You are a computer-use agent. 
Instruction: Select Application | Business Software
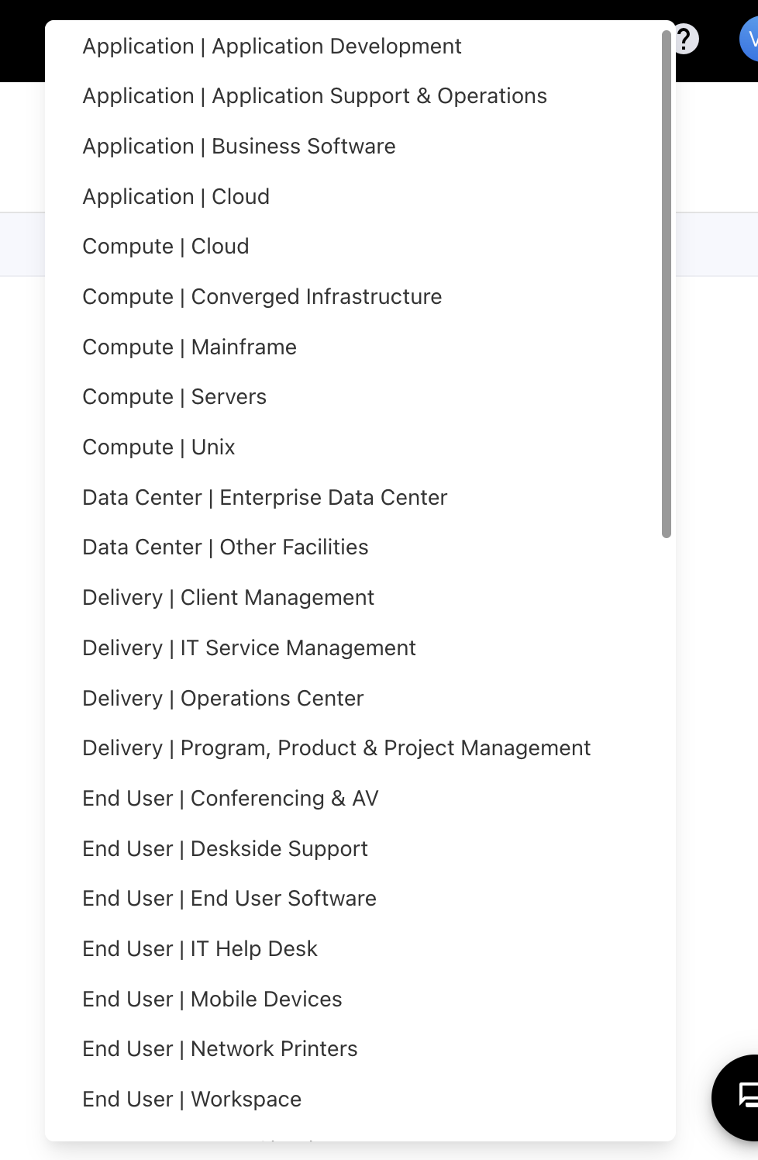[x=239, y=147]
